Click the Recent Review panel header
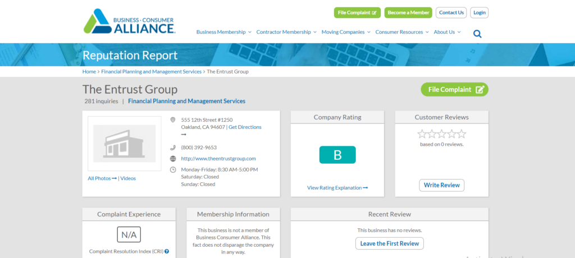 point(390,214)
